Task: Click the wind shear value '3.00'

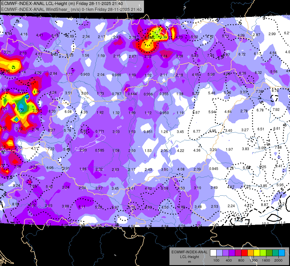Action: [84, 93]
